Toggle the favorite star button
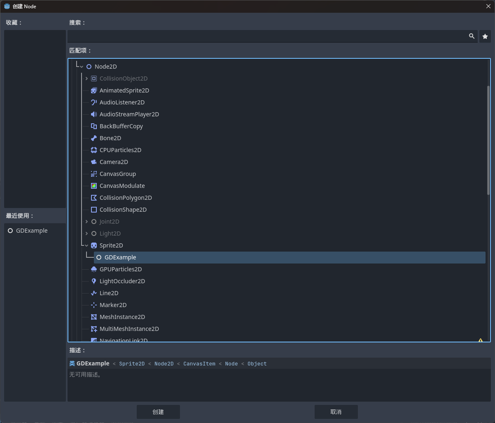Image resolution: width=495 pixels, height=423 pixels. pyautogui.click(x=485, y=37)
